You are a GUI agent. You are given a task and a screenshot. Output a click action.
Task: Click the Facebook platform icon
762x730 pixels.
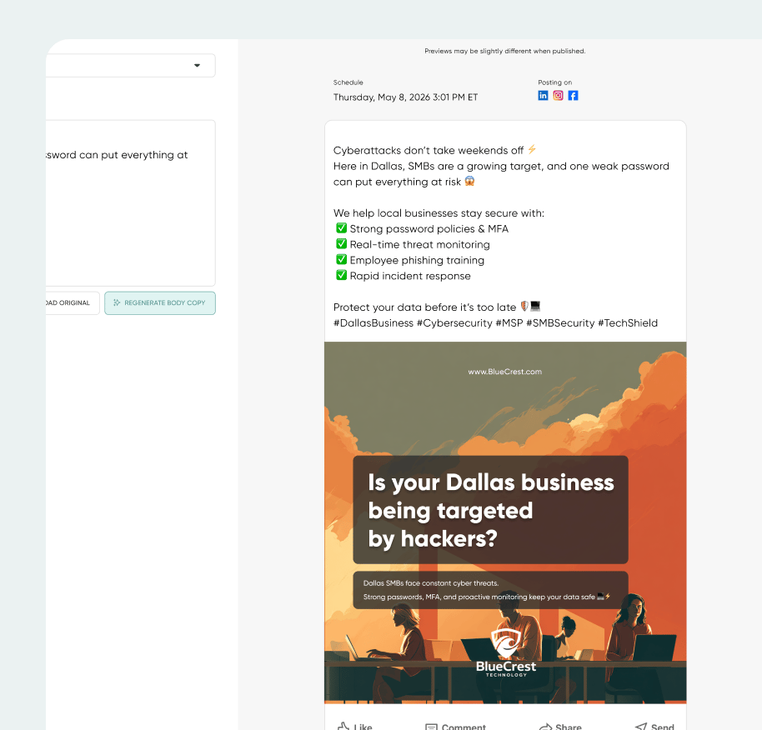(574, 96)
